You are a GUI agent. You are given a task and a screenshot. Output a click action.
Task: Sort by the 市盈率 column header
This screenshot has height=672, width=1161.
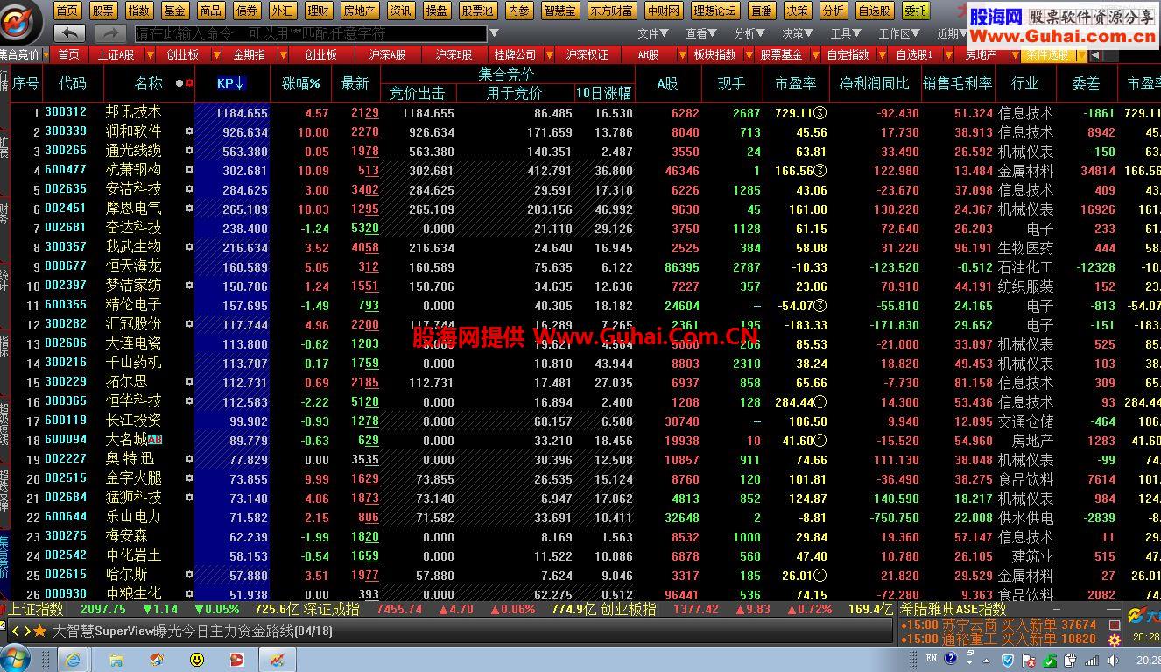click(x=795, y=83)
